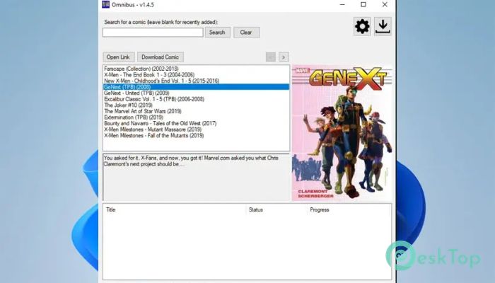The image size is (495, 283).
Task: Open settings with the gear icon
Action: click(x=362, y=27)
